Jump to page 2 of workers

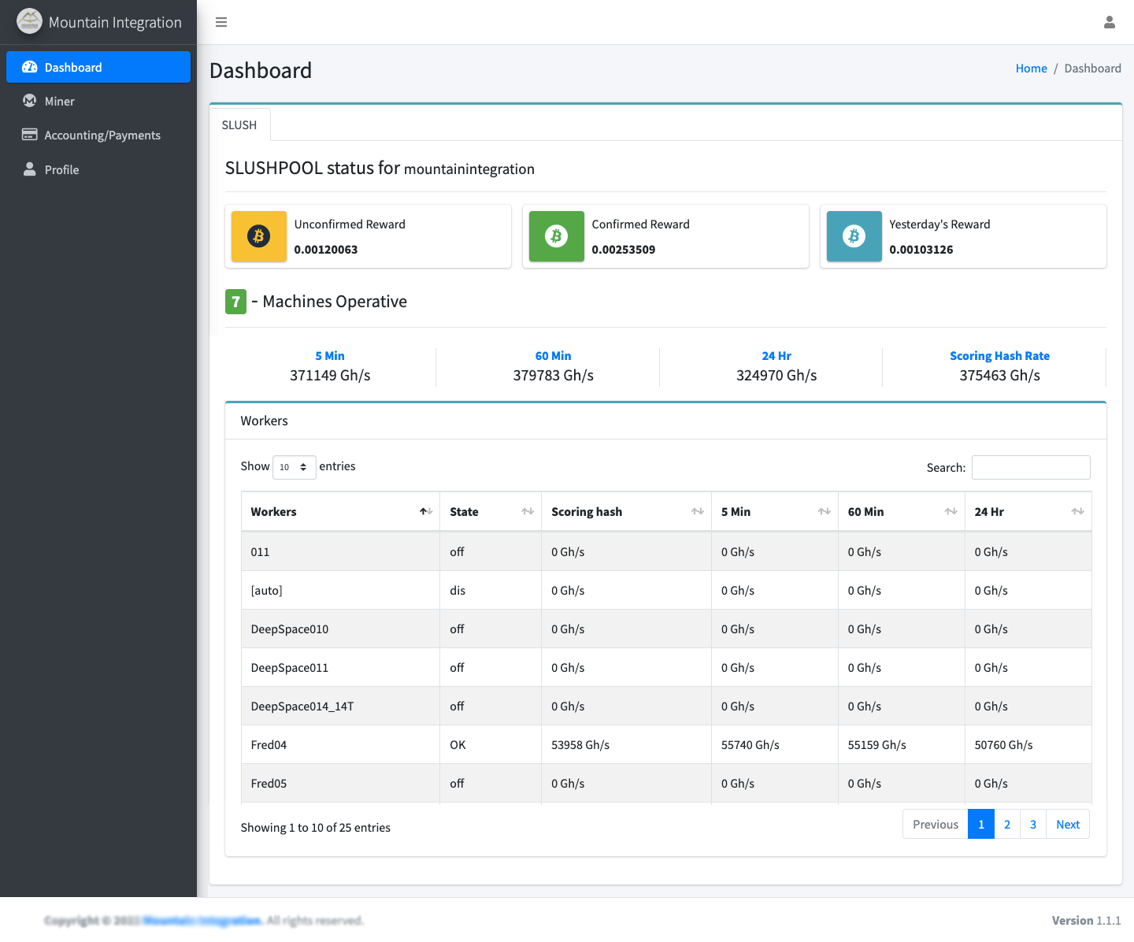[x=1007, y=825]
